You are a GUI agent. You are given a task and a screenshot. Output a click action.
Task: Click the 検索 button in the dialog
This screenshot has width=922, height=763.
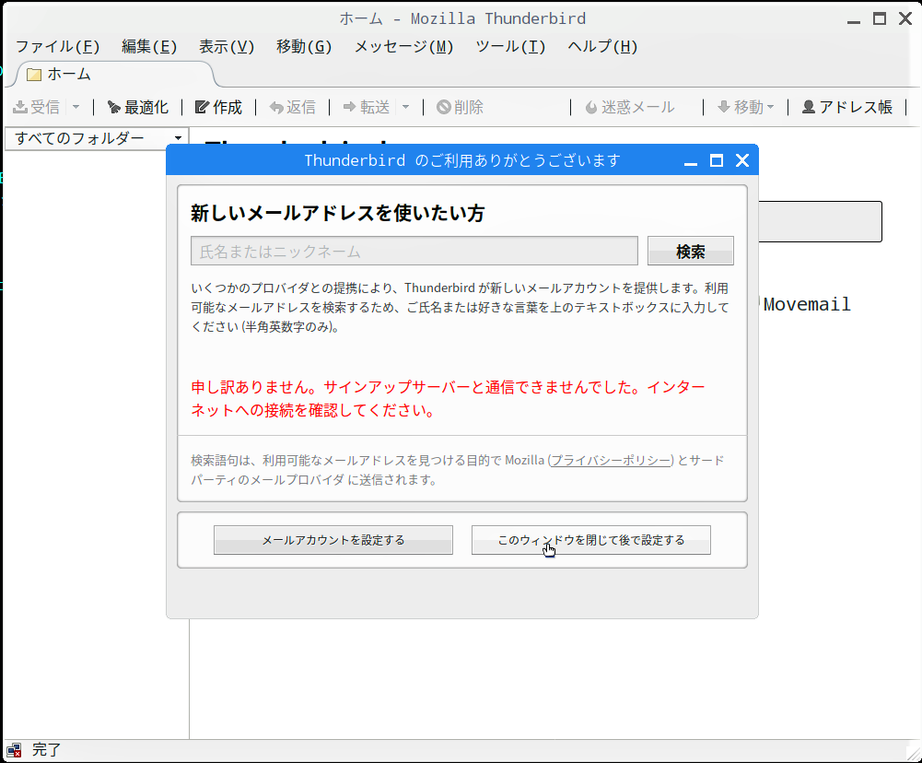click(x=690, y=252)
